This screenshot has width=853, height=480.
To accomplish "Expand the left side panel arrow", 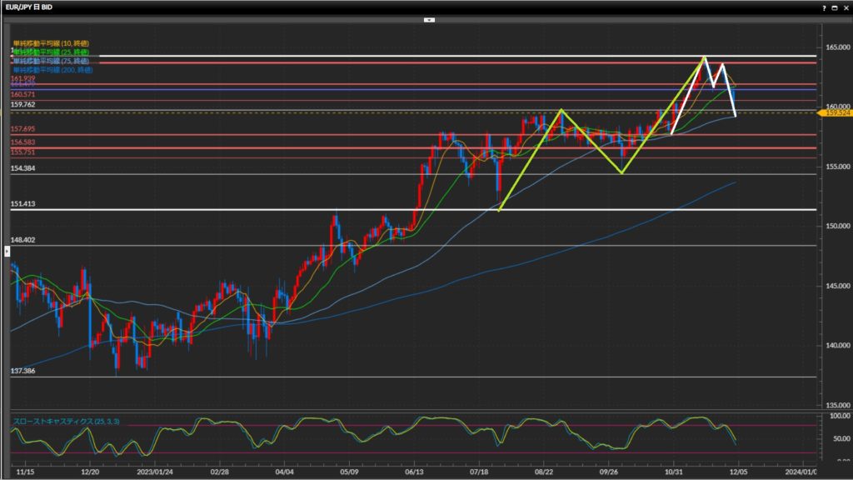I will pos(7,261).
